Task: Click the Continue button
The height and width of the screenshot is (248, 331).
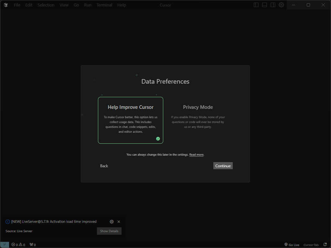Action: click(223, 166)
